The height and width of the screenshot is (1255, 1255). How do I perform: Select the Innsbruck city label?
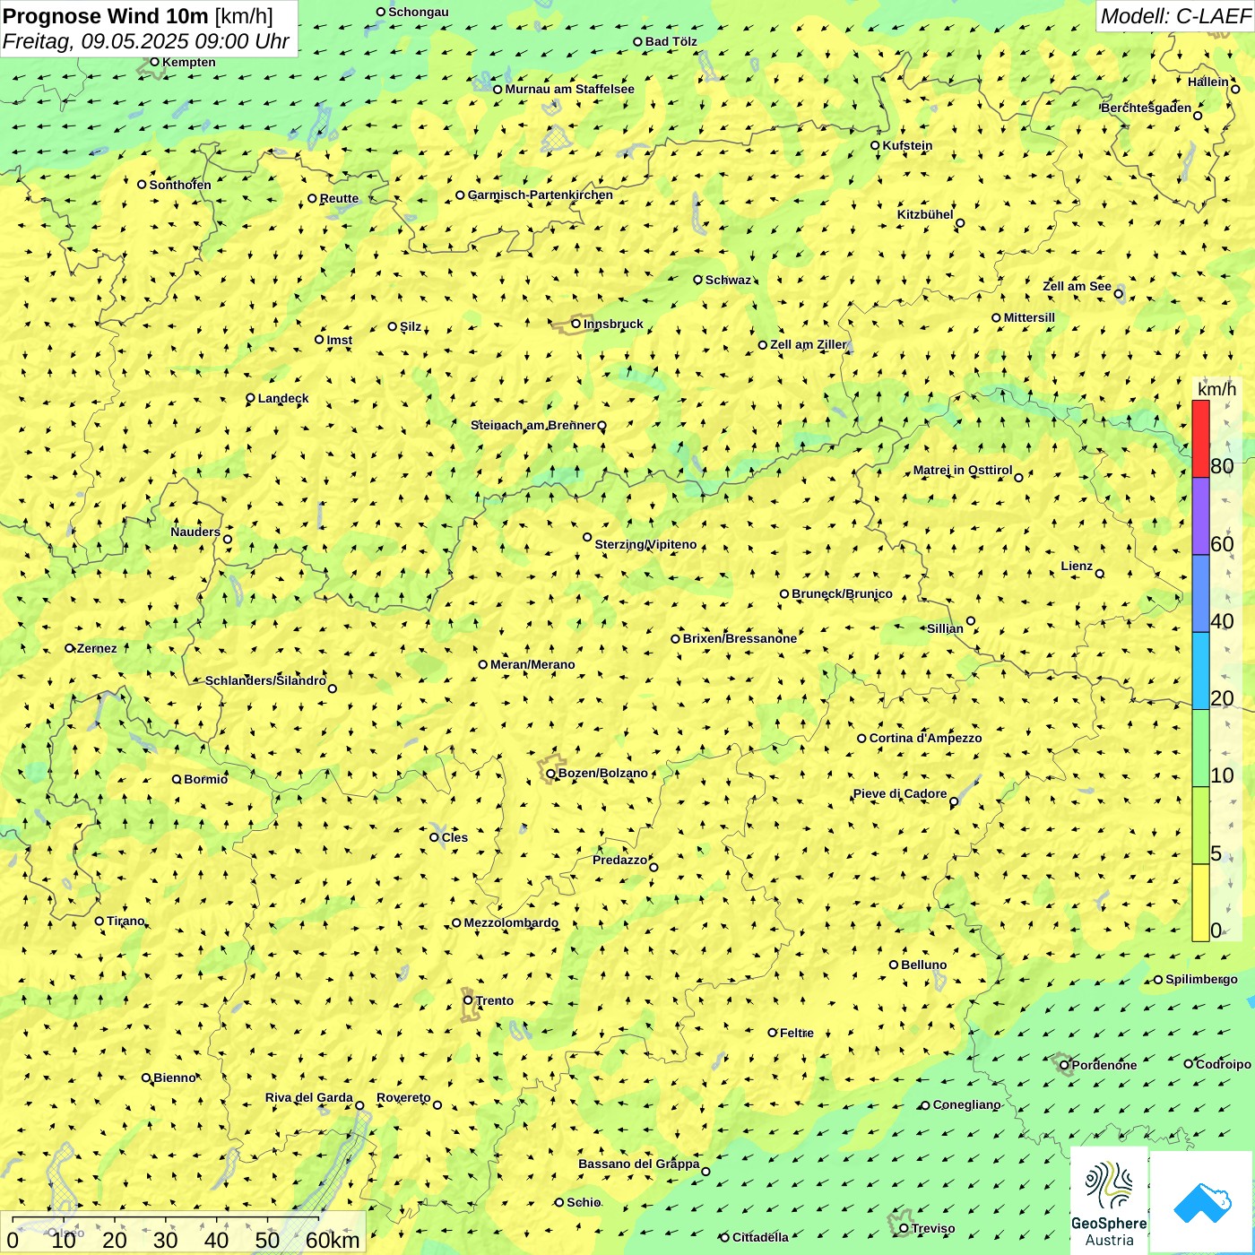coord(613,324)
